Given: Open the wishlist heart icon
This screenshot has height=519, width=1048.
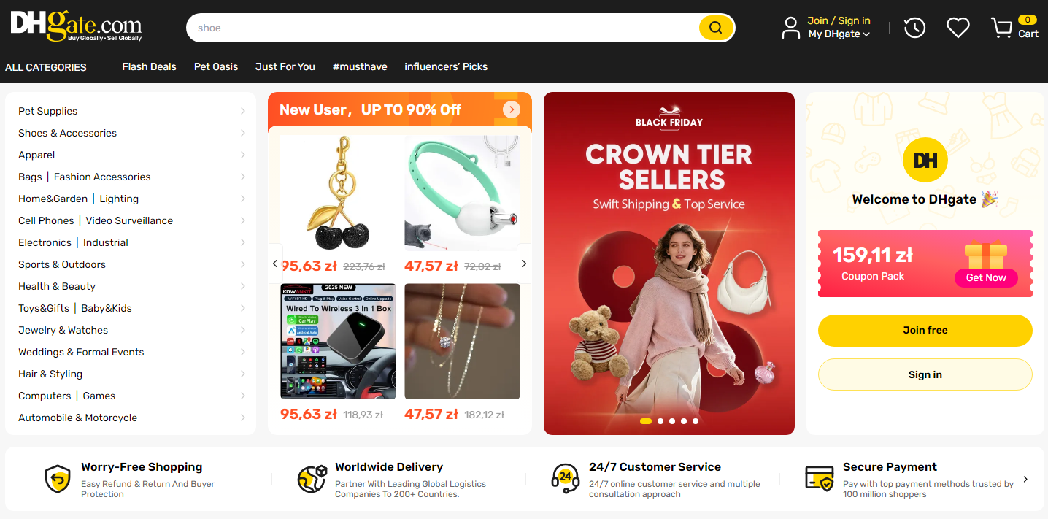Looking at the screenshot, I should (x=958, y=28).
